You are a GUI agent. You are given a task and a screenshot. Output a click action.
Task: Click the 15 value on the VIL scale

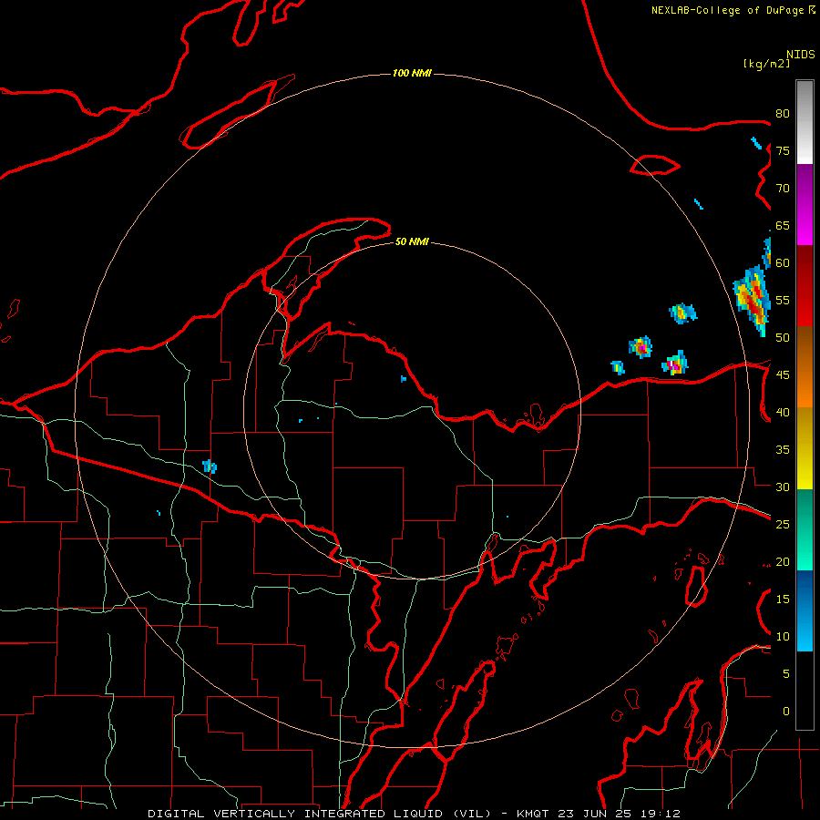783,599
